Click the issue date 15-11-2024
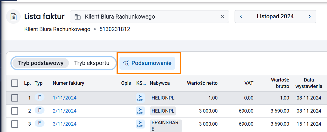 click(x=309, y=124)
